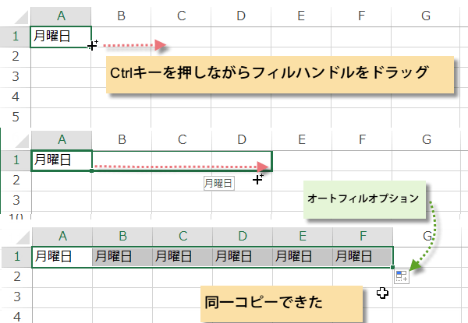Image resolution: width=468 pixels, height=323 pixels.
Task: Select row 2 header in bottom sheet
Action: (x=15, y=276)
